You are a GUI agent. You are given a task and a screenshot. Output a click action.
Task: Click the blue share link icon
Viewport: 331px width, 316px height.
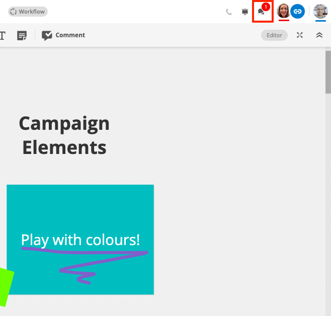pos(297,11)
